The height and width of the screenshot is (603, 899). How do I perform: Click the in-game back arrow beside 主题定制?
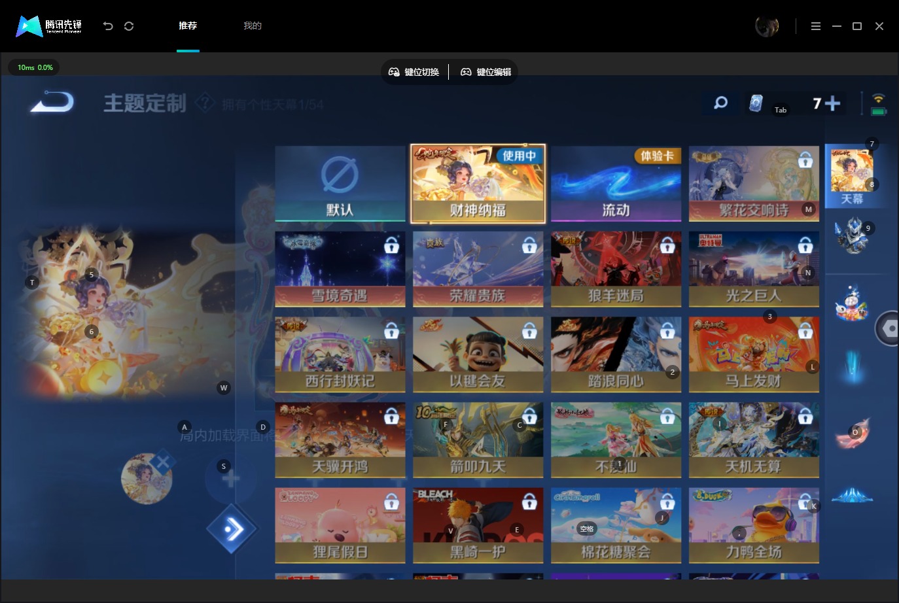click(x=52, y=103)
